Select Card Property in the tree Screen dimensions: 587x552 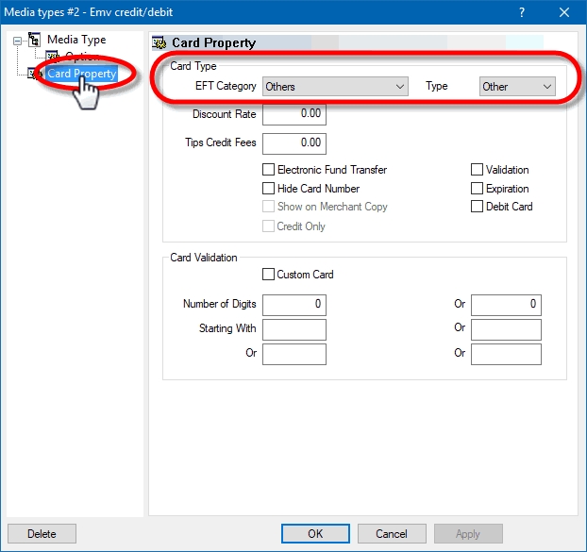click(x=81, y=74)
